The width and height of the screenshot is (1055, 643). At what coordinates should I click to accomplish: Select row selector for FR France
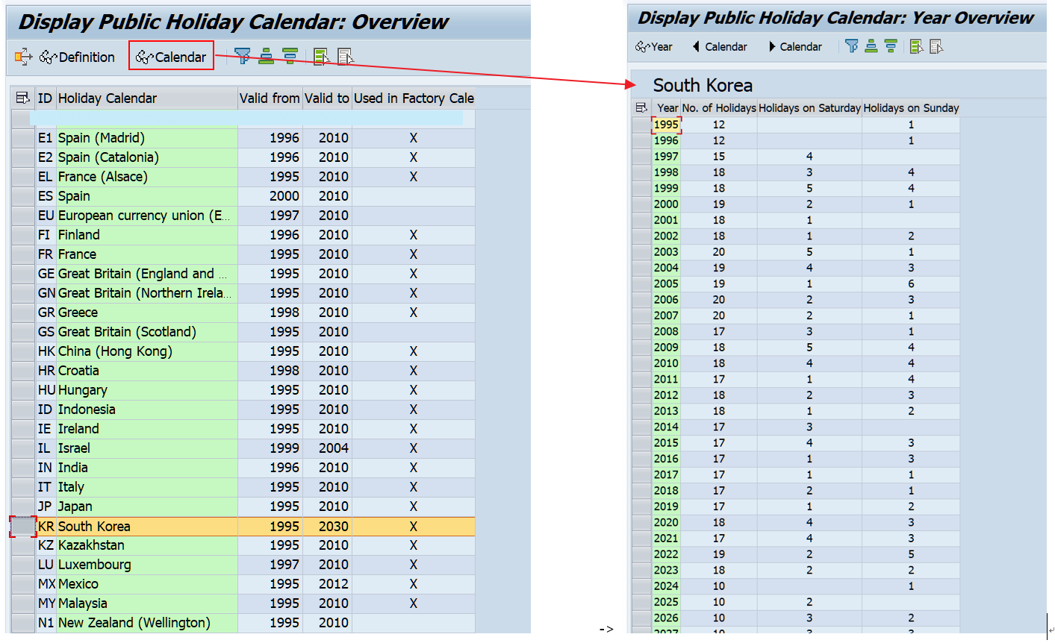tap(23, 254)
